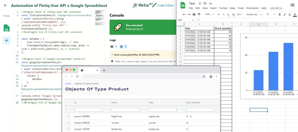Click the back arrow beside the automation title
The image size is (298, 132).
5,5
